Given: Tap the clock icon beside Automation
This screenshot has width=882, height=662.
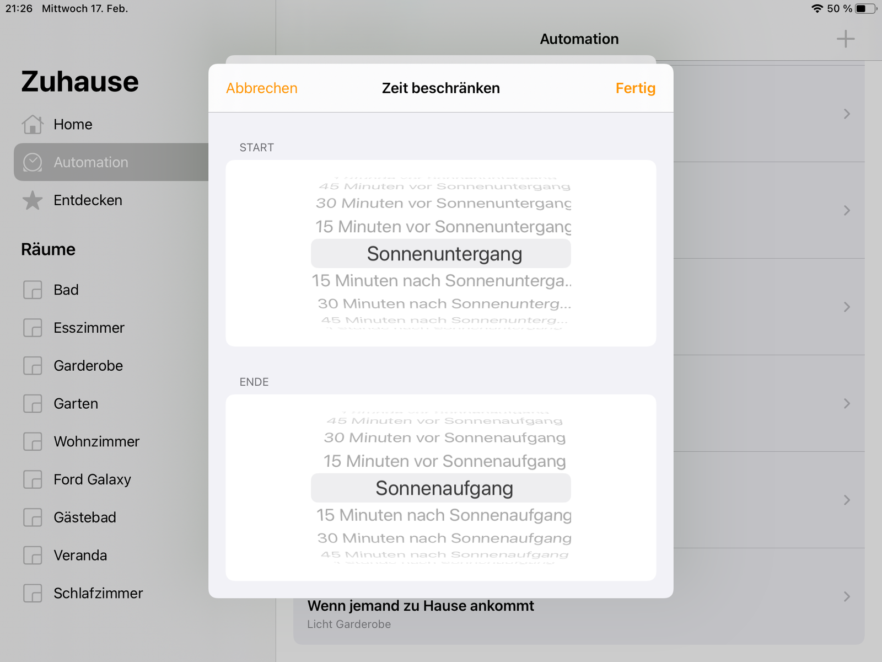Looking at the screenshot, I should 33,162.
